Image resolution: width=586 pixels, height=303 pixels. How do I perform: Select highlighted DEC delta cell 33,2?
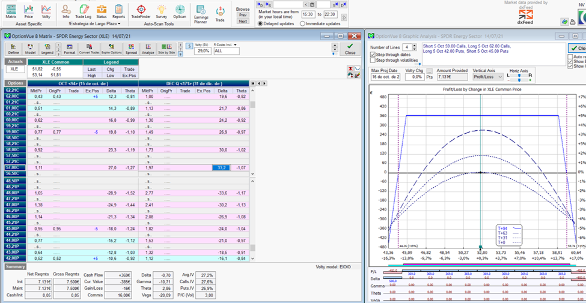coord(221,168)
